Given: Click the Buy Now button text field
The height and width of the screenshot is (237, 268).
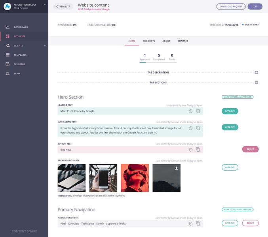Looking at the screenshot, I should coord(130,150).
